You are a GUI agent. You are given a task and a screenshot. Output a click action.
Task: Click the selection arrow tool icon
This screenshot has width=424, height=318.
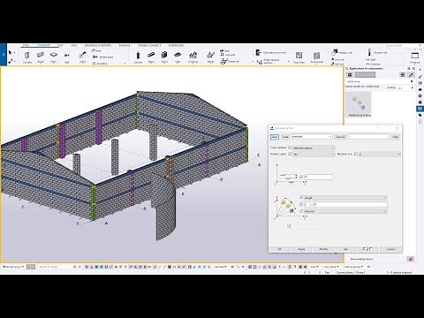[x=10, y=52]
